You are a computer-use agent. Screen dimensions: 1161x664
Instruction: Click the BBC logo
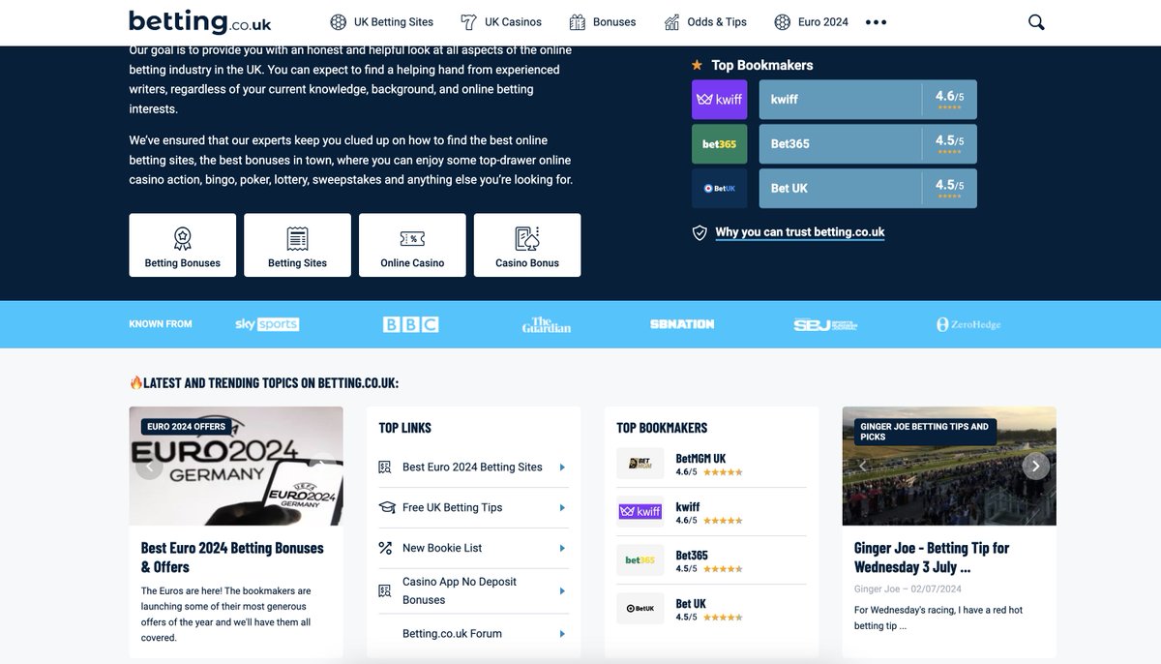411,324
